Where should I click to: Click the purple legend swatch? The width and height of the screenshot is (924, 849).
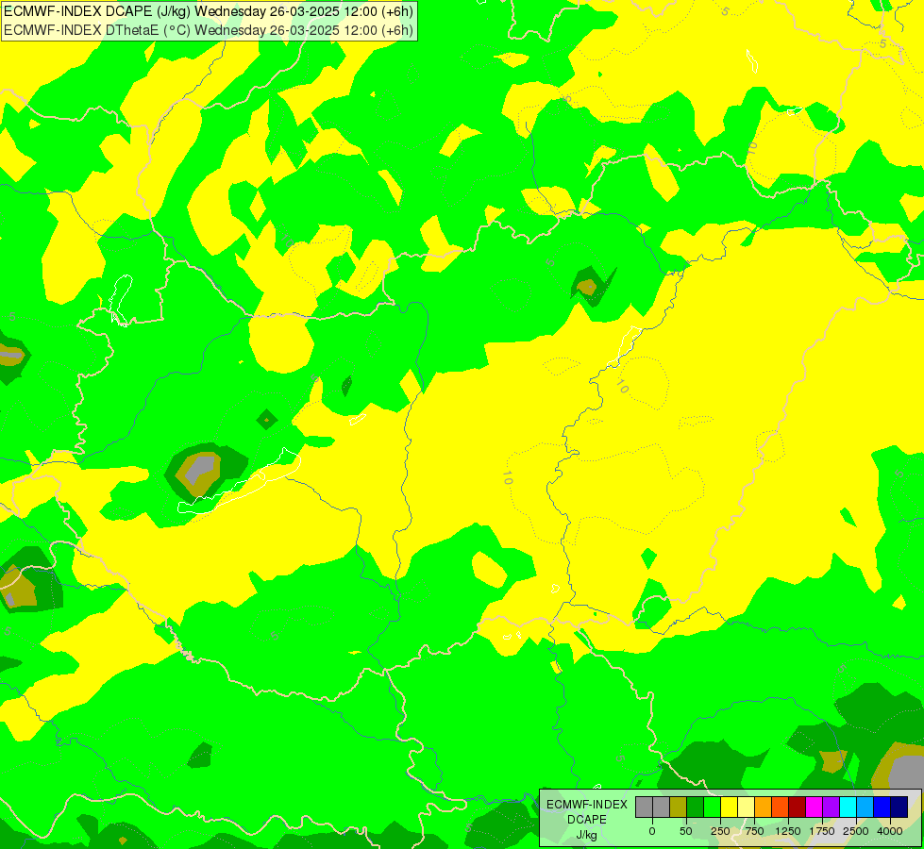[x=832, y=807]
